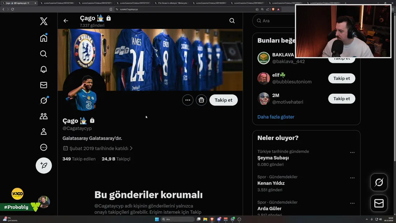The width and height of the screenshot is (396, 223).
Task: Follow elif with Takip et button
Action: (342, 78)
